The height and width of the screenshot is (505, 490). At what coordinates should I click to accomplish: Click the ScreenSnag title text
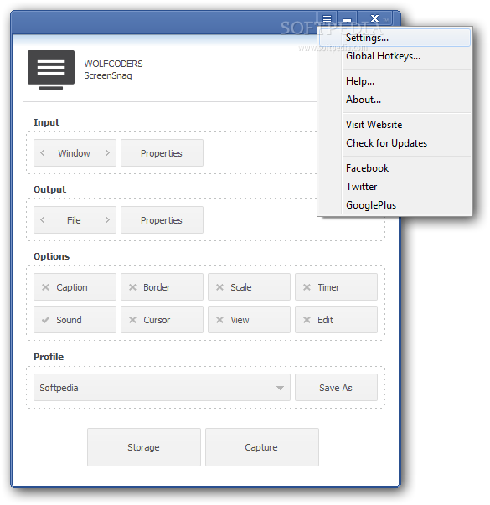108,75
